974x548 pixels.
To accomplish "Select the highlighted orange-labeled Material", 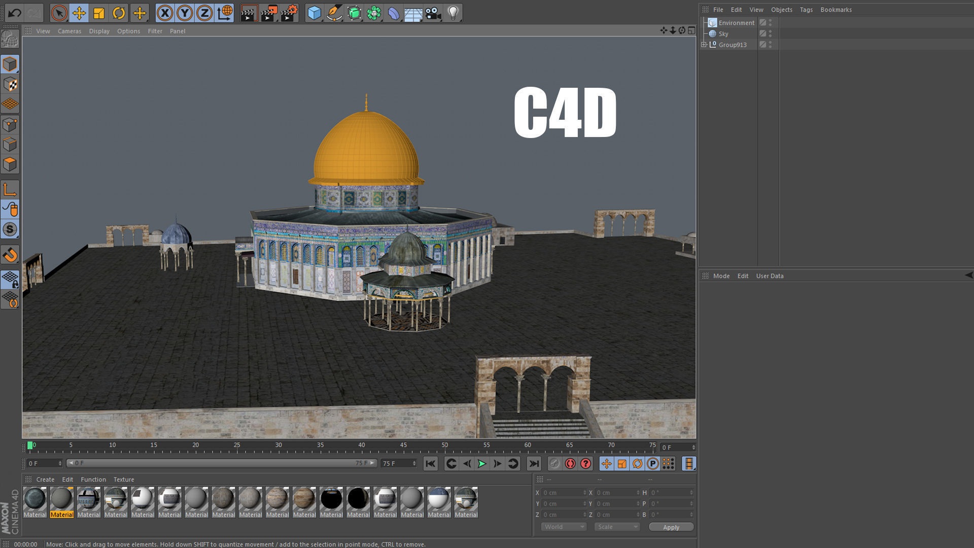I will (62, 502).
